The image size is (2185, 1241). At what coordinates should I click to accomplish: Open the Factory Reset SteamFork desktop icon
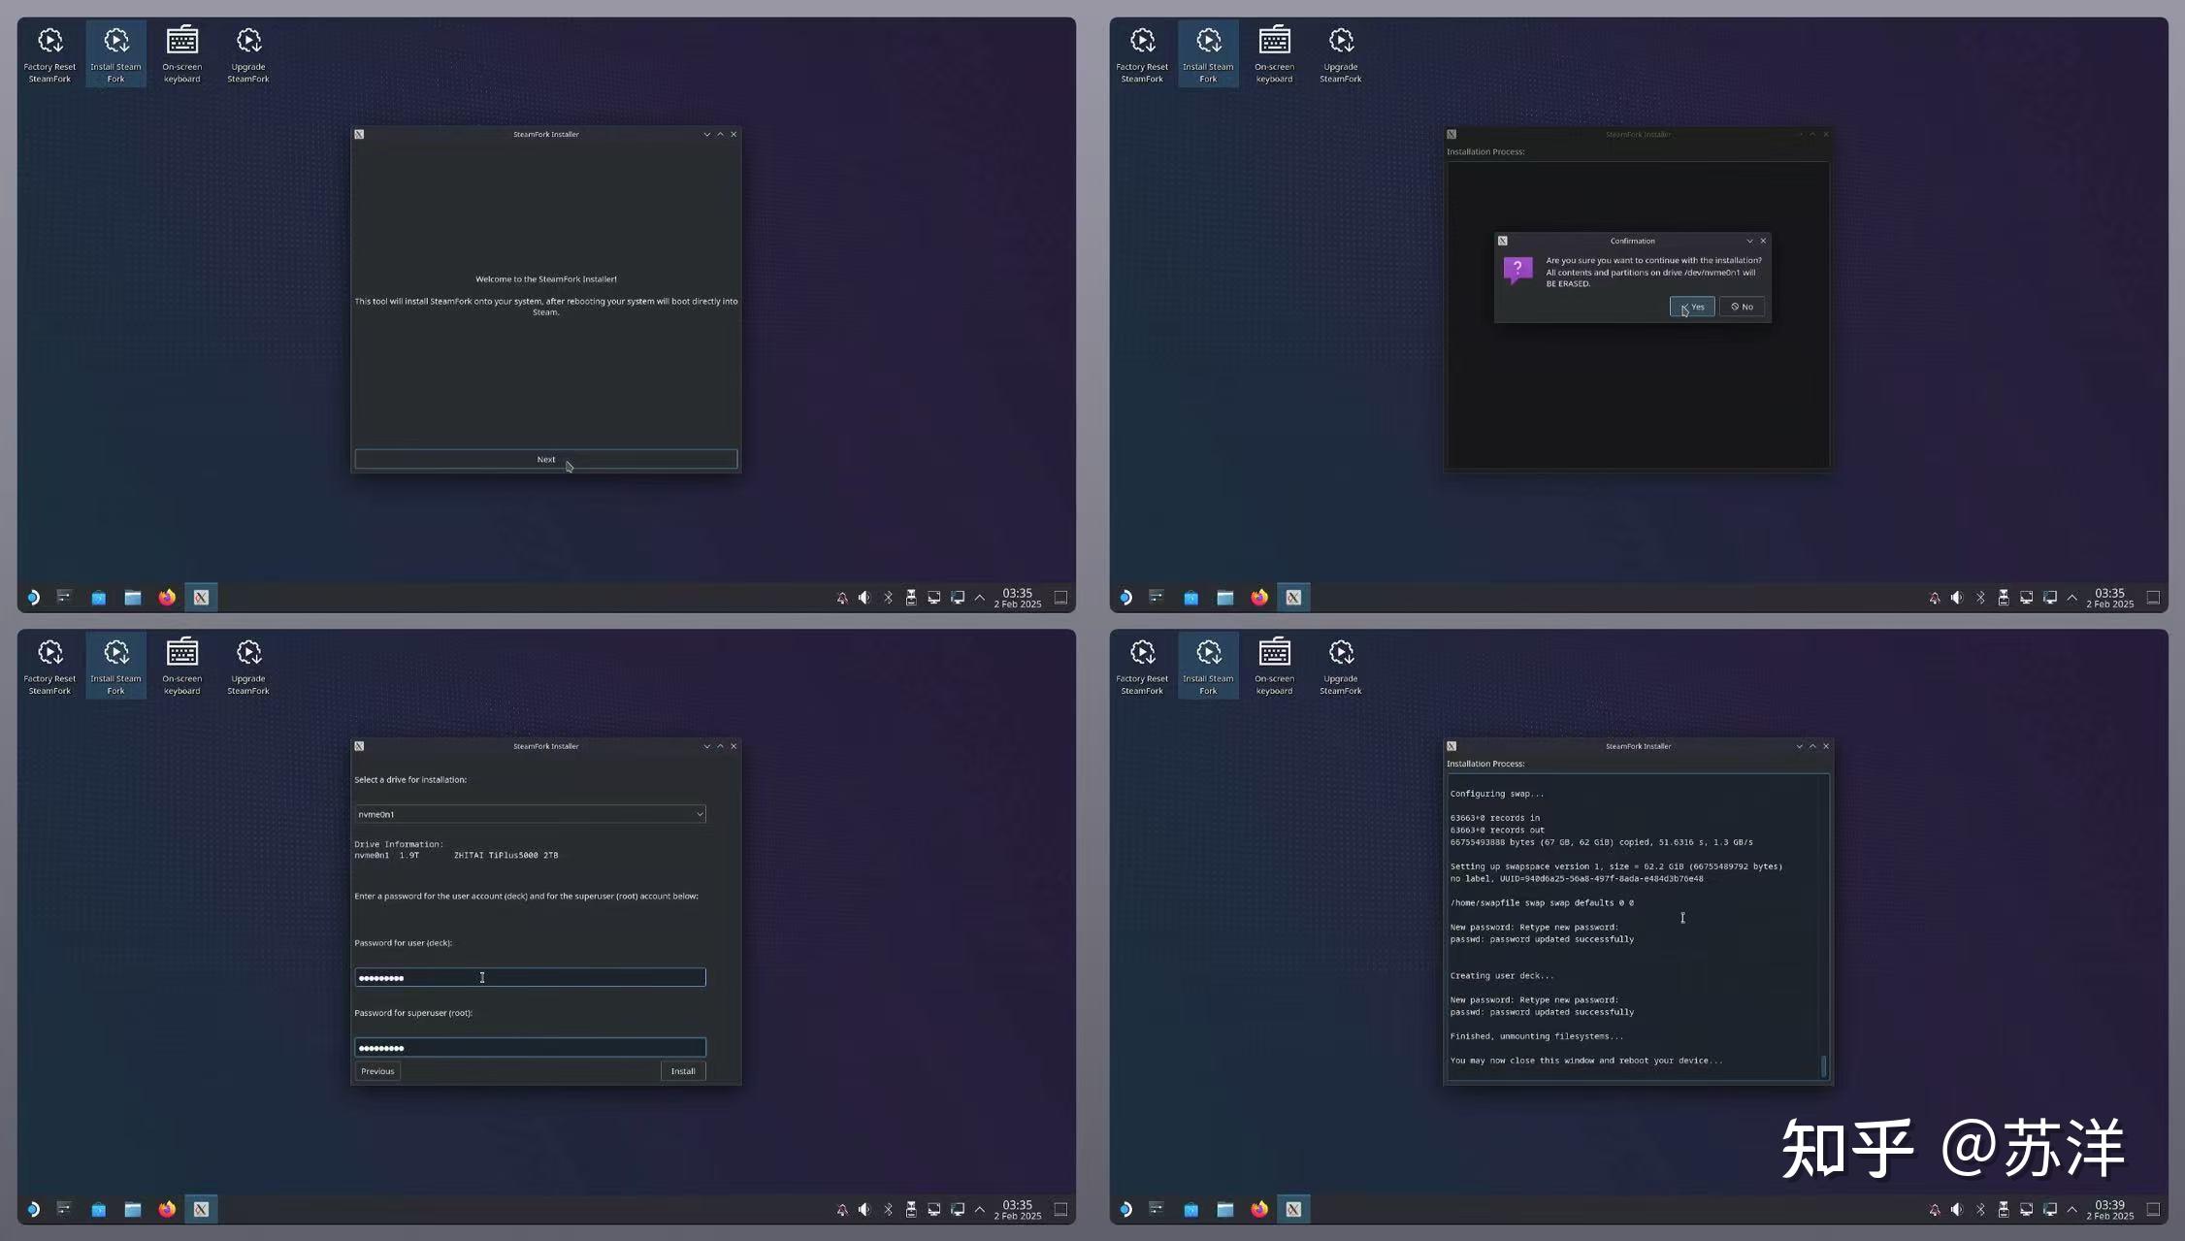(49, 53)
